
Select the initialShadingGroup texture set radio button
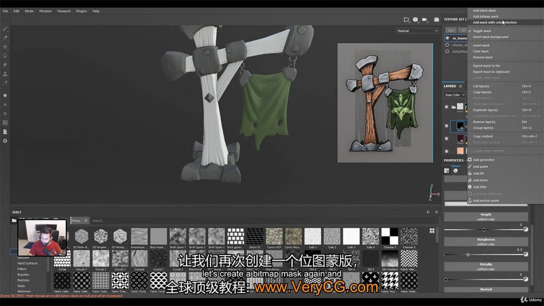[x=447, y=52]
